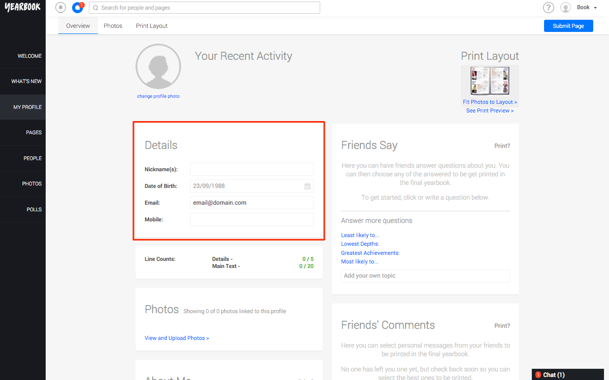The height and width of the screenshot is (380, 609).
Task: Click the notifications bell icon
Action: [61, 8]
